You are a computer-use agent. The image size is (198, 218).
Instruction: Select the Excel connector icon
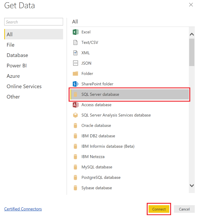76,32
